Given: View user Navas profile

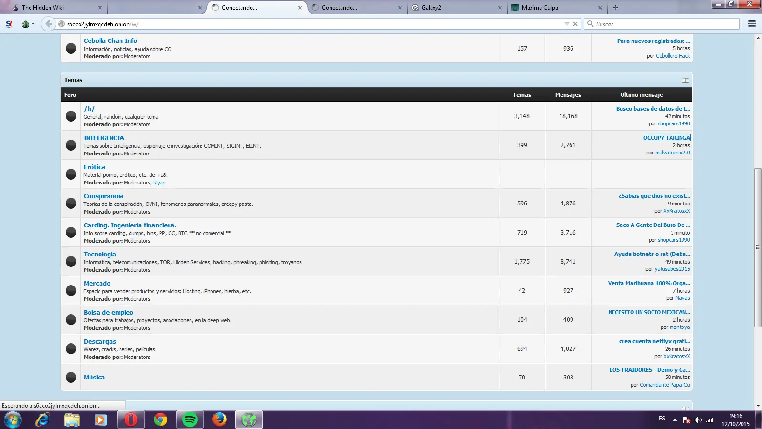Looking at the screenshot, I should pyautogui.click(x=682, y=298).
